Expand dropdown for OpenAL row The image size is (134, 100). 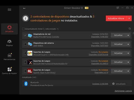(x=128, y=71)
